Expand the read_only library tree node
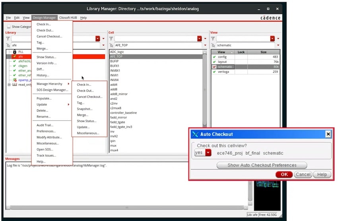This screenshot has width=338, height=221. click(x=9, y=85)
